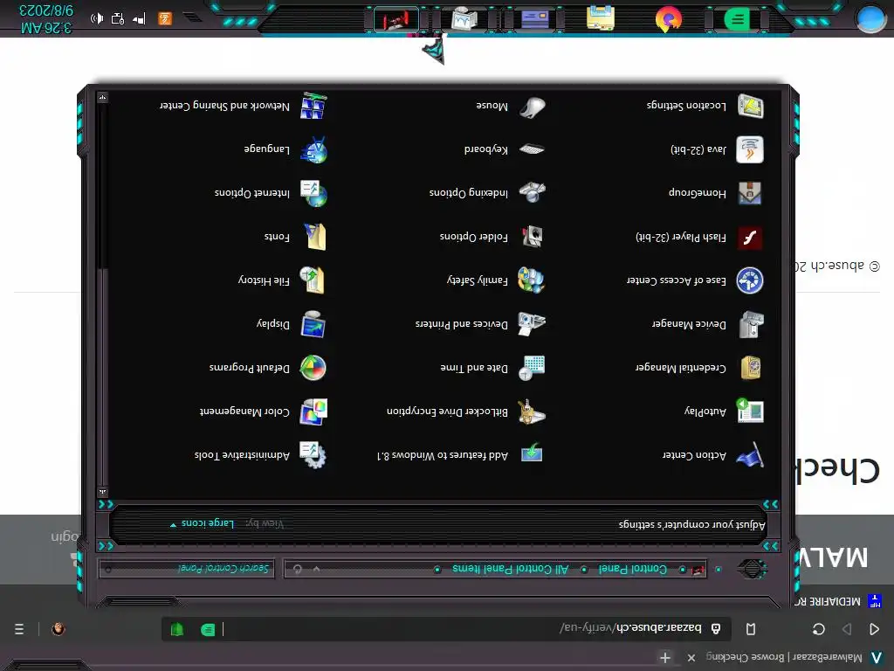Open the Family Safety icon
This screenshot has height=671, width=894.
[x=531, y=280]
